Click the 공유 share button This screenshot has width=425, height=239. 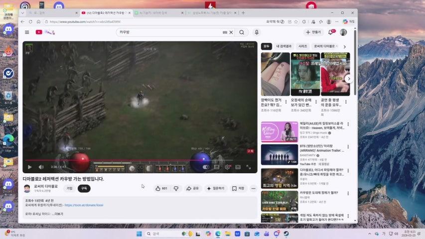coord(192,189)
